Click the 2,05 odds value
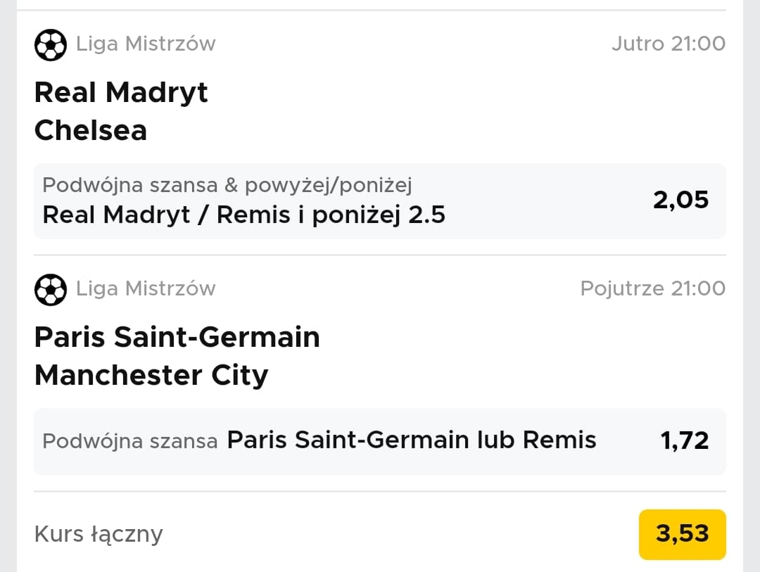Image resolution: width=760 pixels, height=572 pixels. click(x=680, y=201)
